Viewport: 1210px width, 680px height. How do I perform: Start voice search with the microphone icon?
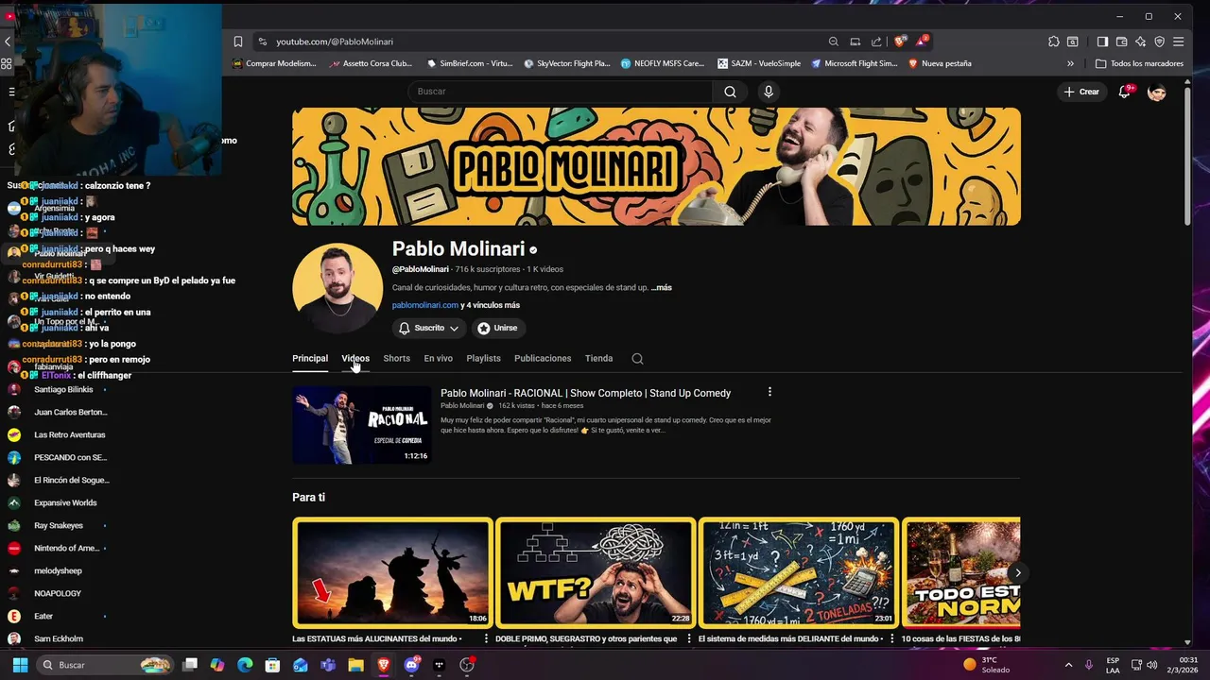[769, 92]
